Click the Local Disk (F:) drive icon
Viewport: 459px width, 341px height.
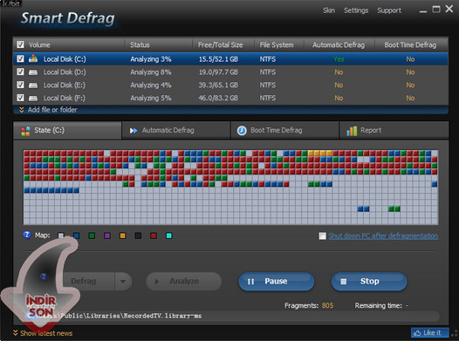[x=33, y=98]
